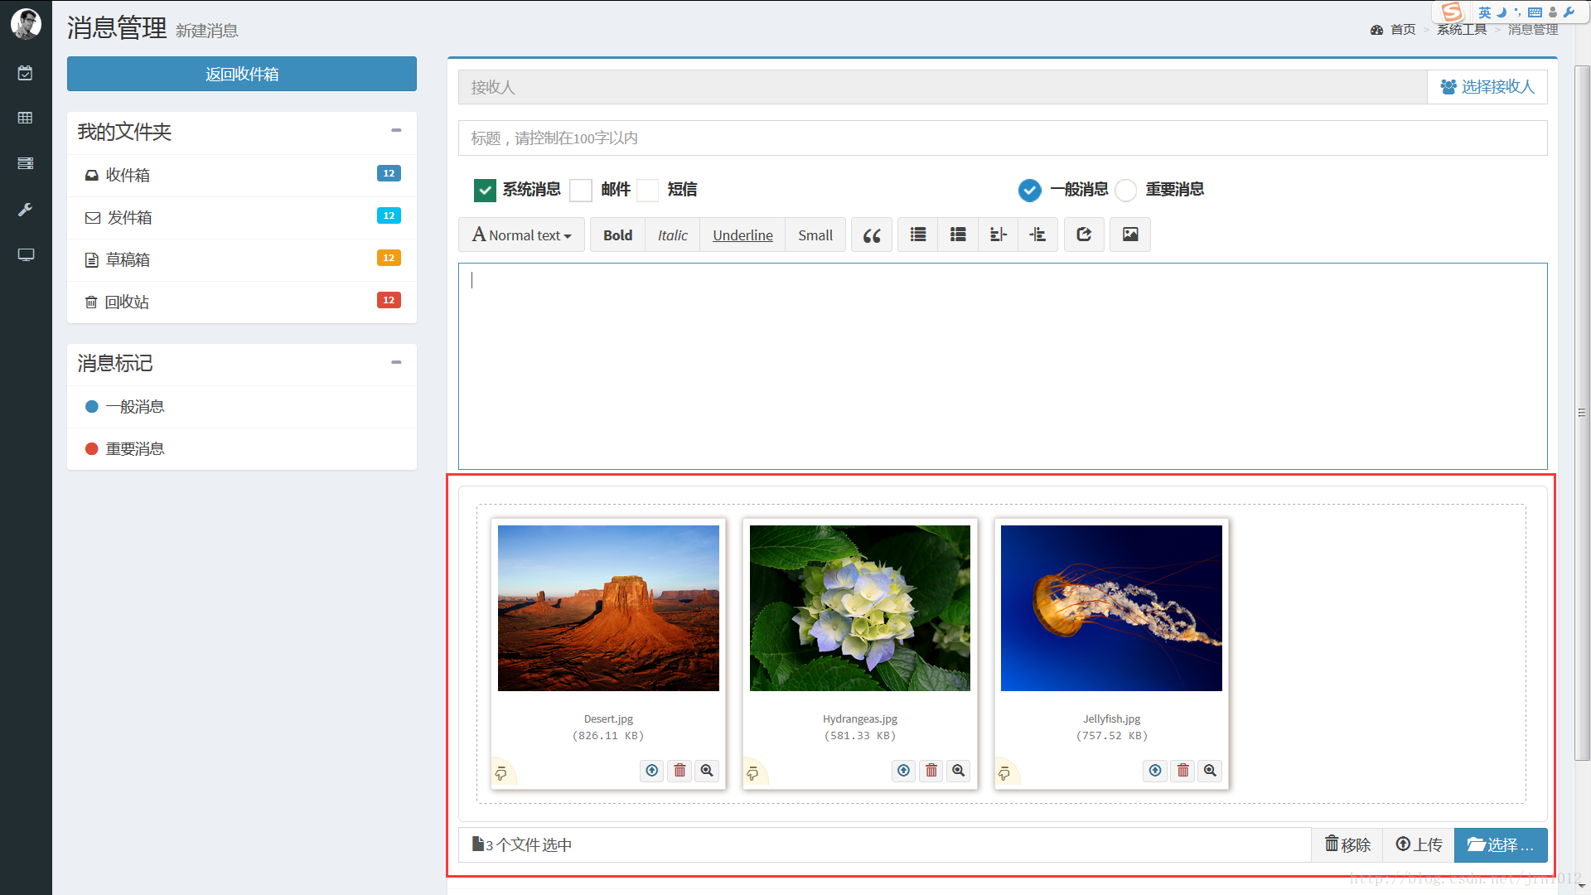Click the insert image icon
1591x895 pixels.
[x=1131, y=234]
